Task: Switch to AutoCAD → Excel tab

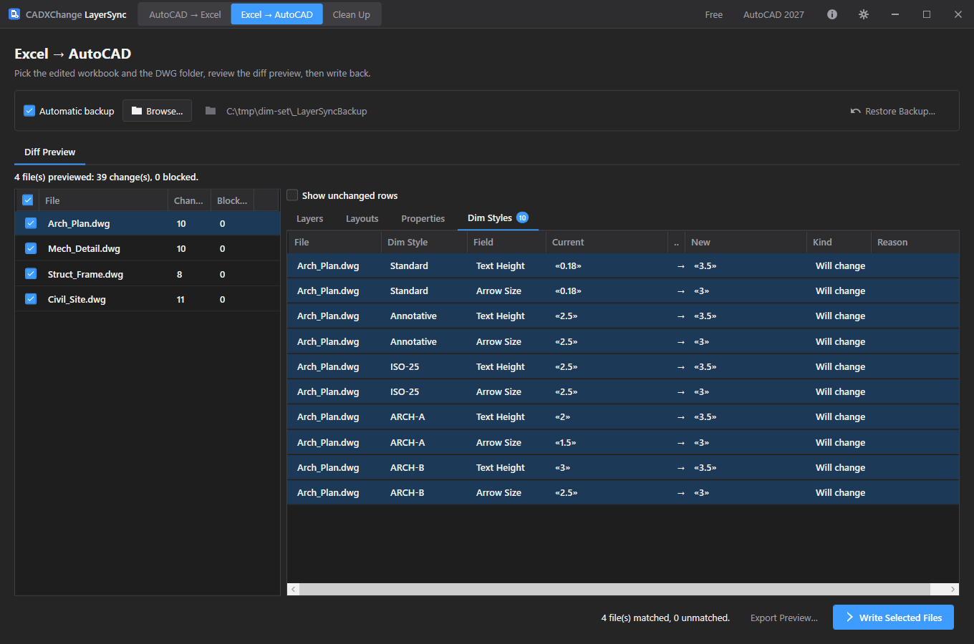Action: [185, 14]
